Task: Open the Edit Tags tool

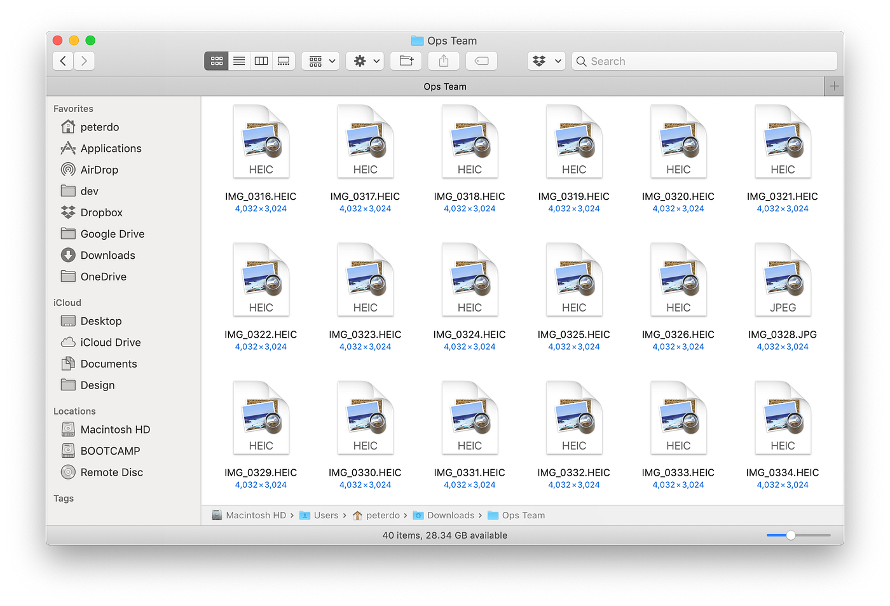Action: 481,60
